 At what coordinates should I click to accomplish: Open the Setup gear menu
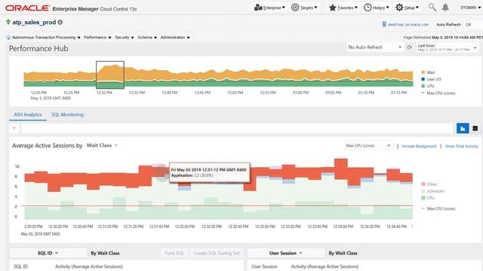tap(407, 8)
